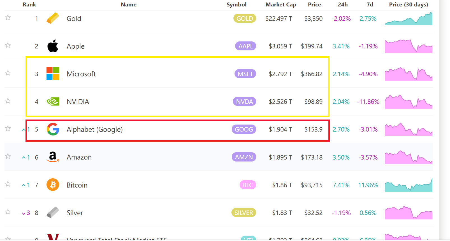
Task: Star Amazon as favorite
Action: click(8, 156)
